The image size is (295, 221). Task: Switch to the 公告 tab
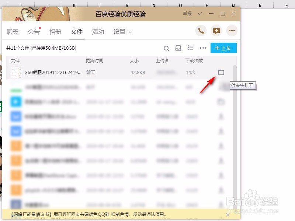pyautogui.click(x=34, y=32)
